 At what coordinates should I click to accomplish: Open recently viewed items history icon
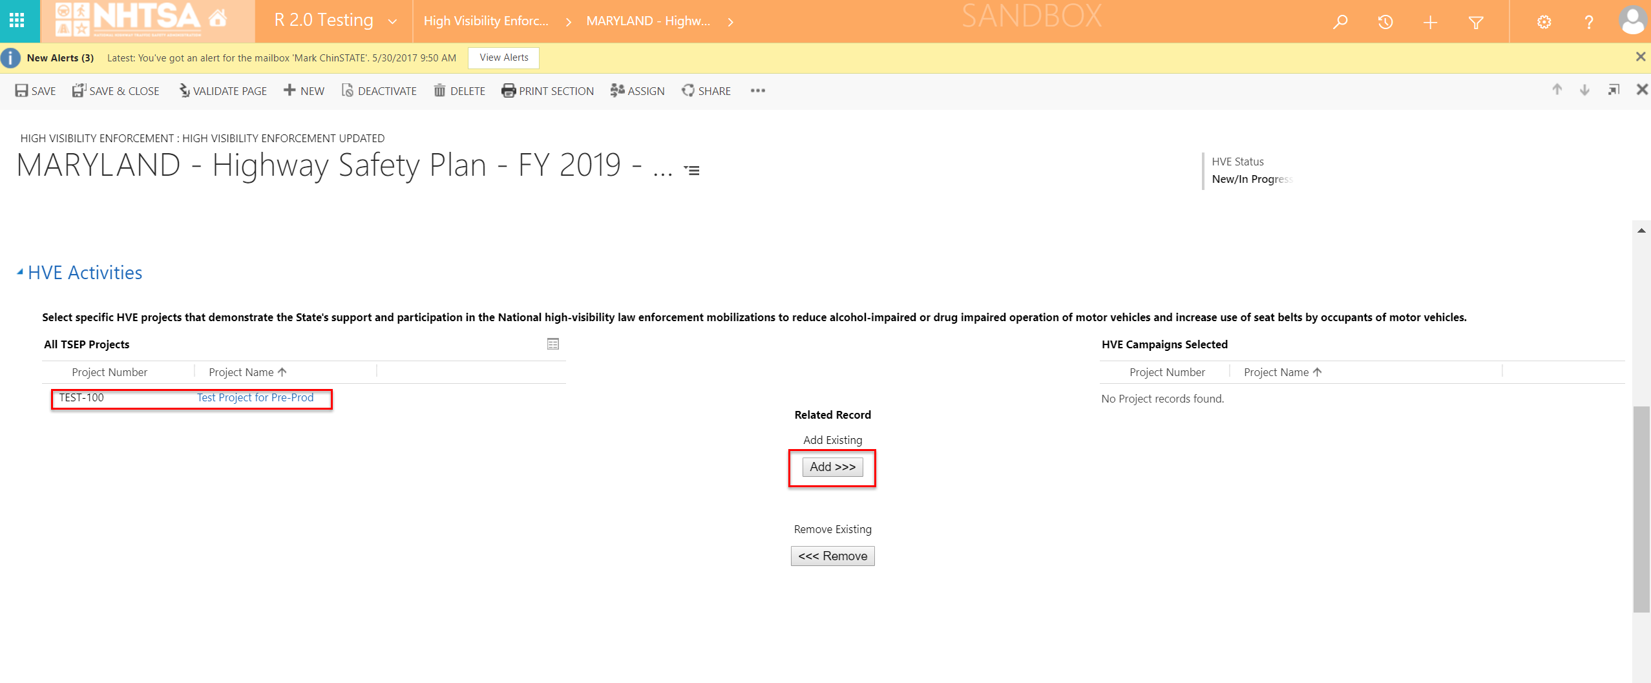(x=1385, y=22)
